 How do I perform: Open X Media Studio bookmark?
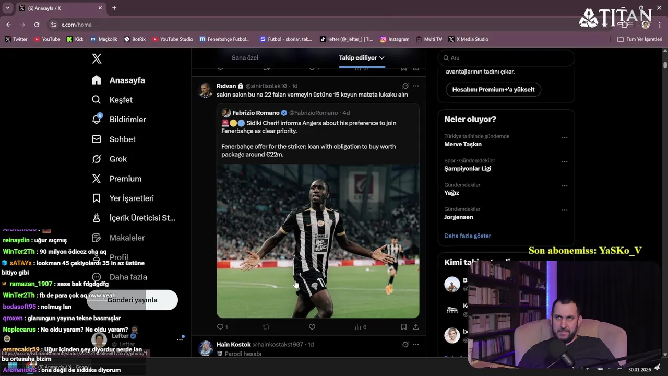(x=469, y=39)
